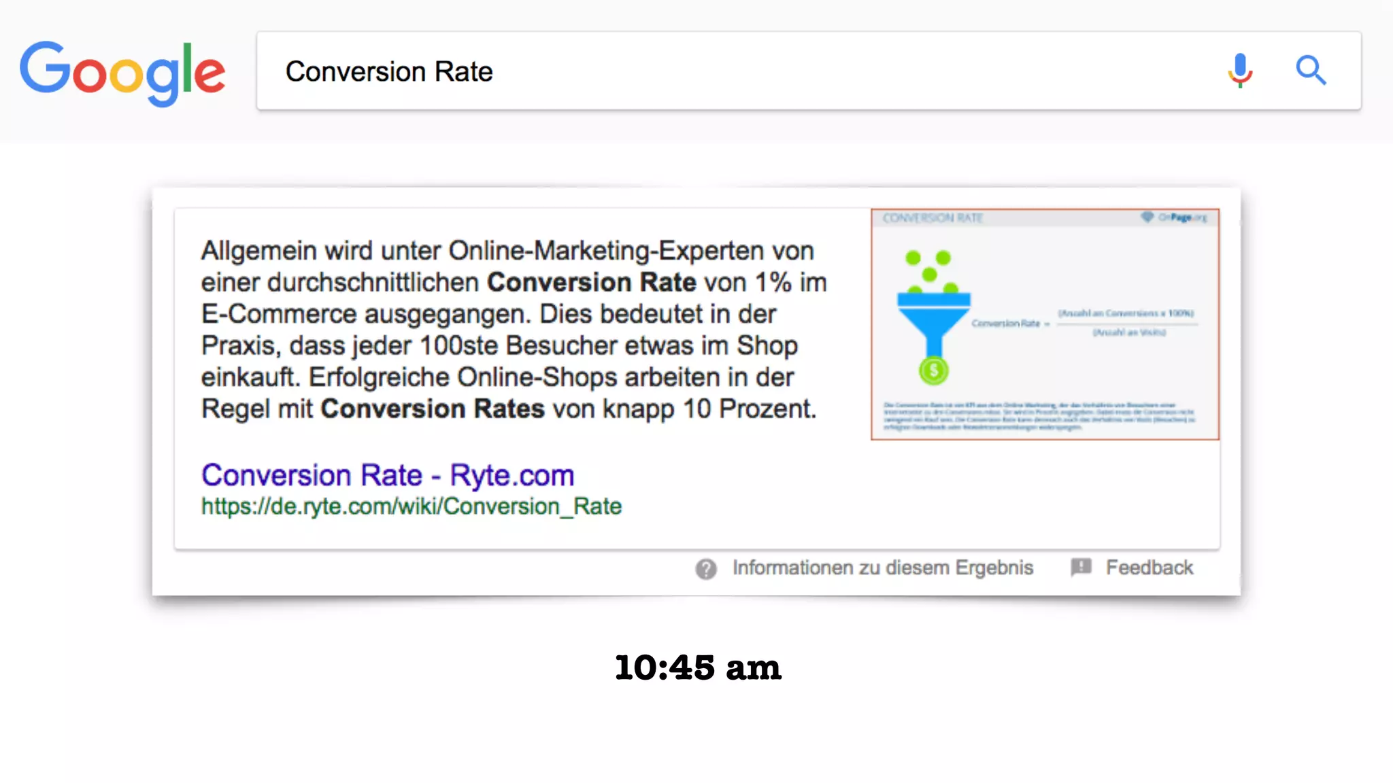Click the green dollar coin icon
This screenshot has height=783, width=1393.
[x=933, y=370]
